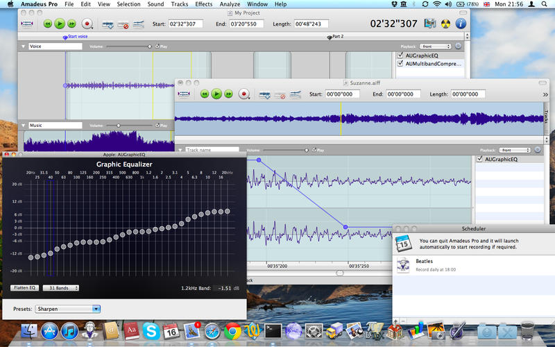Open Google Chrome from the Dock
The height and width of the screenshot is (347, 555).
coord(232,331)
